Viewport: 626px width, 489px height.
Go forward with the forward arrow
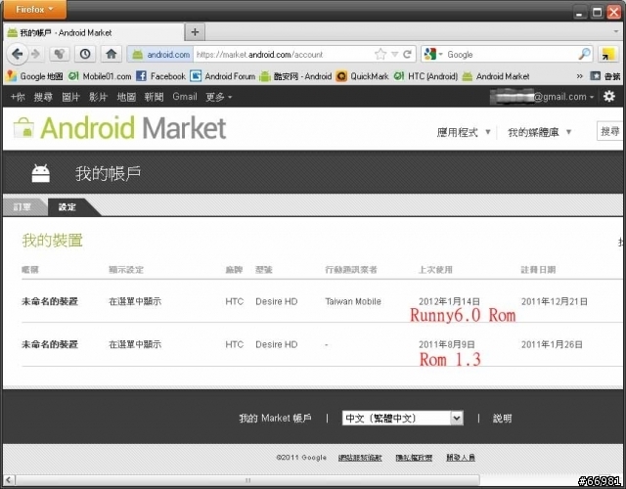pos(36,54)
